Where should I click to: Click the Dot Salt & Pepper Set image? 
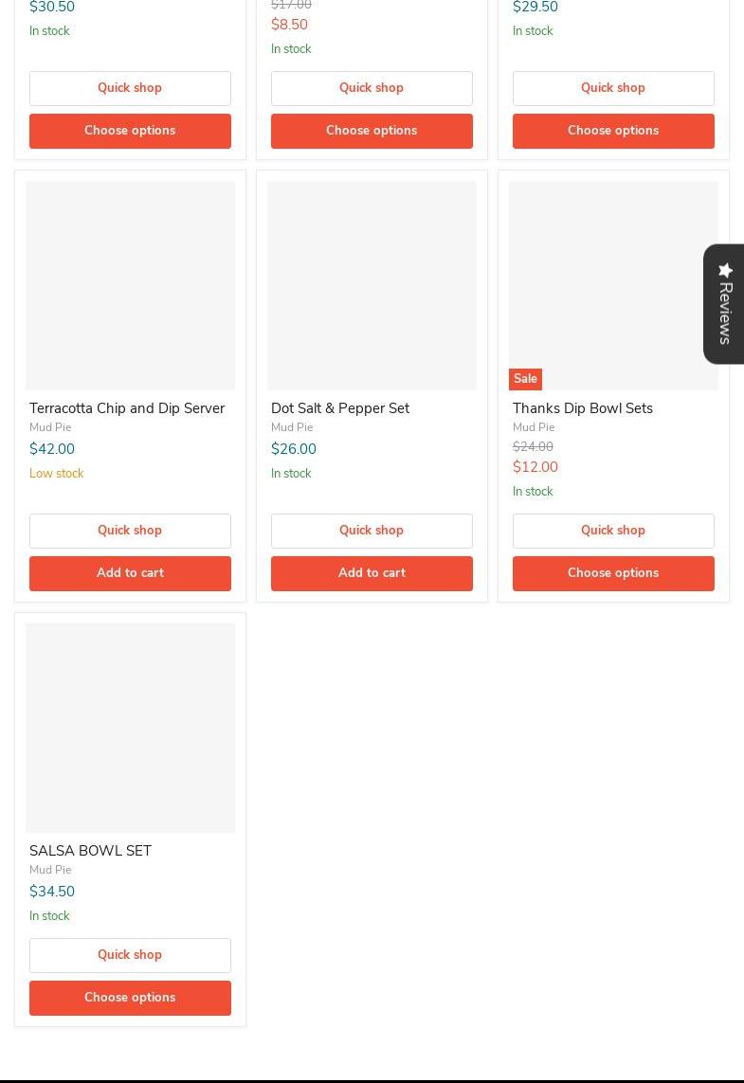tap(372, 285)
